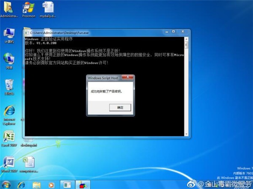This screenshot has width=253, height=189.
Task: Open Windows Explorer from the taskbar
Action: pyautogui.click(x=36, y=185)
